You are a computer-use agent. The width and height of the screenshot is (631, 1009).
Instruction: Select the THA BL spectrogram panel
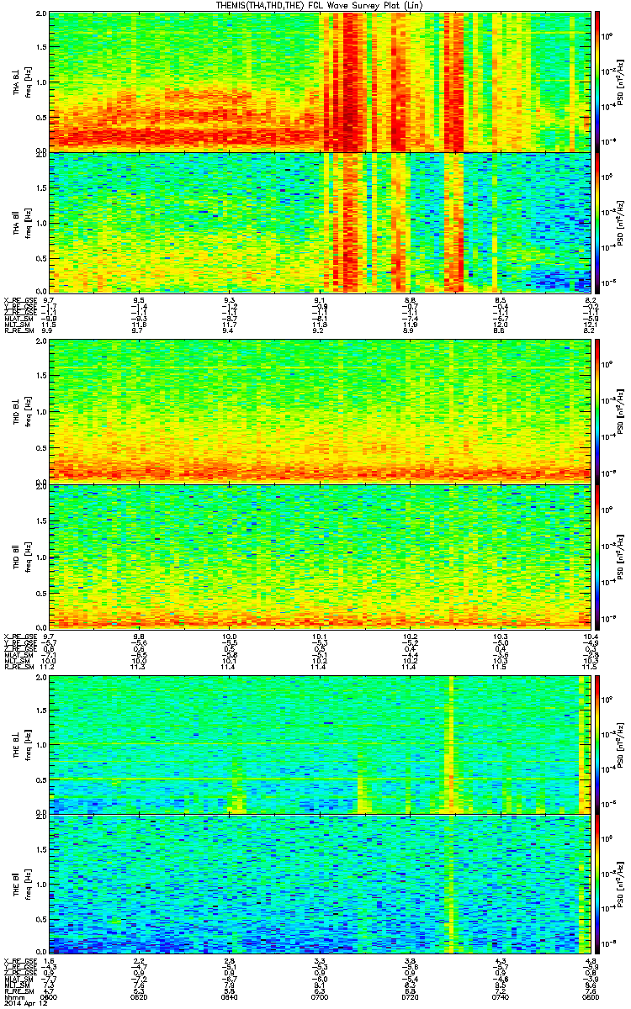[321, 82]
